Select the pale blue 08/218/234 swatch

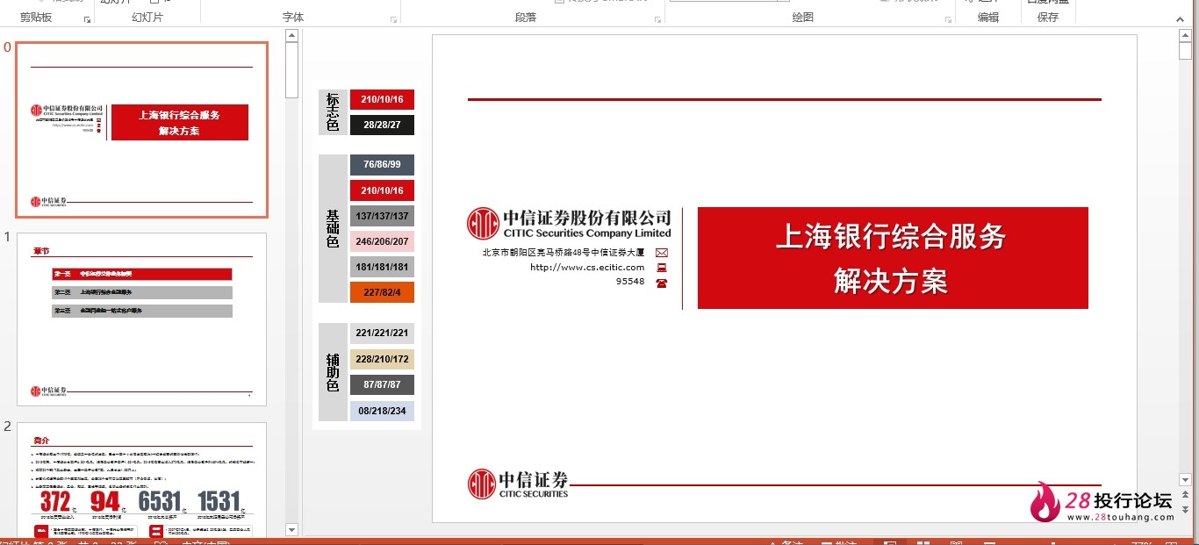382,411
